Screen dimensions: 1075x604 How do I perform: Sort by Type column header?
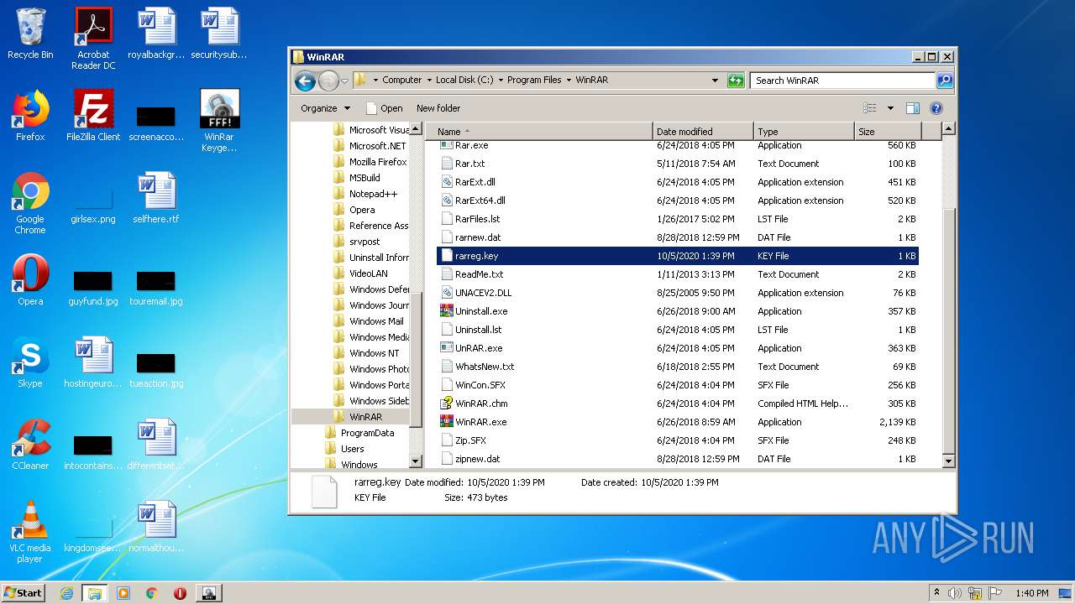coord(804,132)
